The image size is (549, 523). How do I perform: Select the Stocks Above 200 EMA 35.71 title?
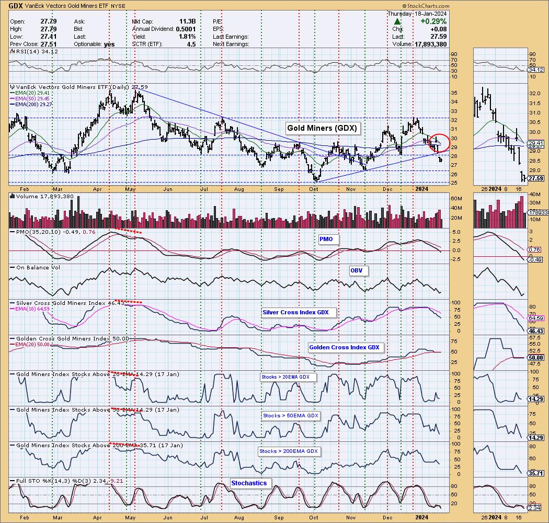coord(96,446)
